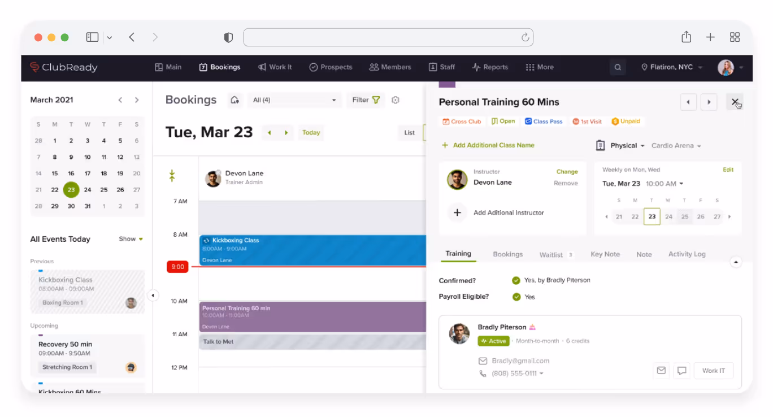Click the home icon beside Bookings heading

click(234, 100)
